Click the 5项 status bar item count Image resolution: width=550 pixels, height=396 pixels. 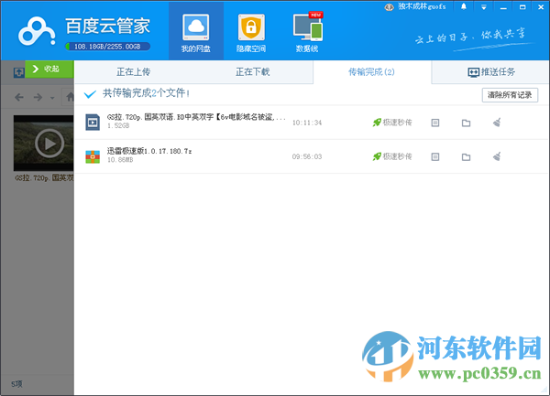point(16,384)
